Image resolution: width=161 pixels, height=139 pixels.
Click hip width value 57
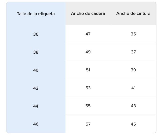pyautogui.click(x=88, y=124)
